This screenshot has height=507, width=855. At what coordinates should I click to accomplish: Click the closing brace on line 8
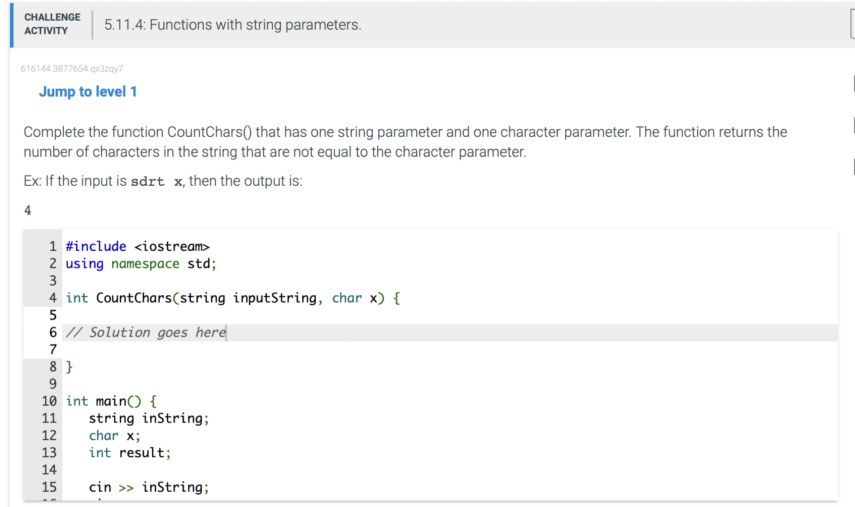coord(69,367)
